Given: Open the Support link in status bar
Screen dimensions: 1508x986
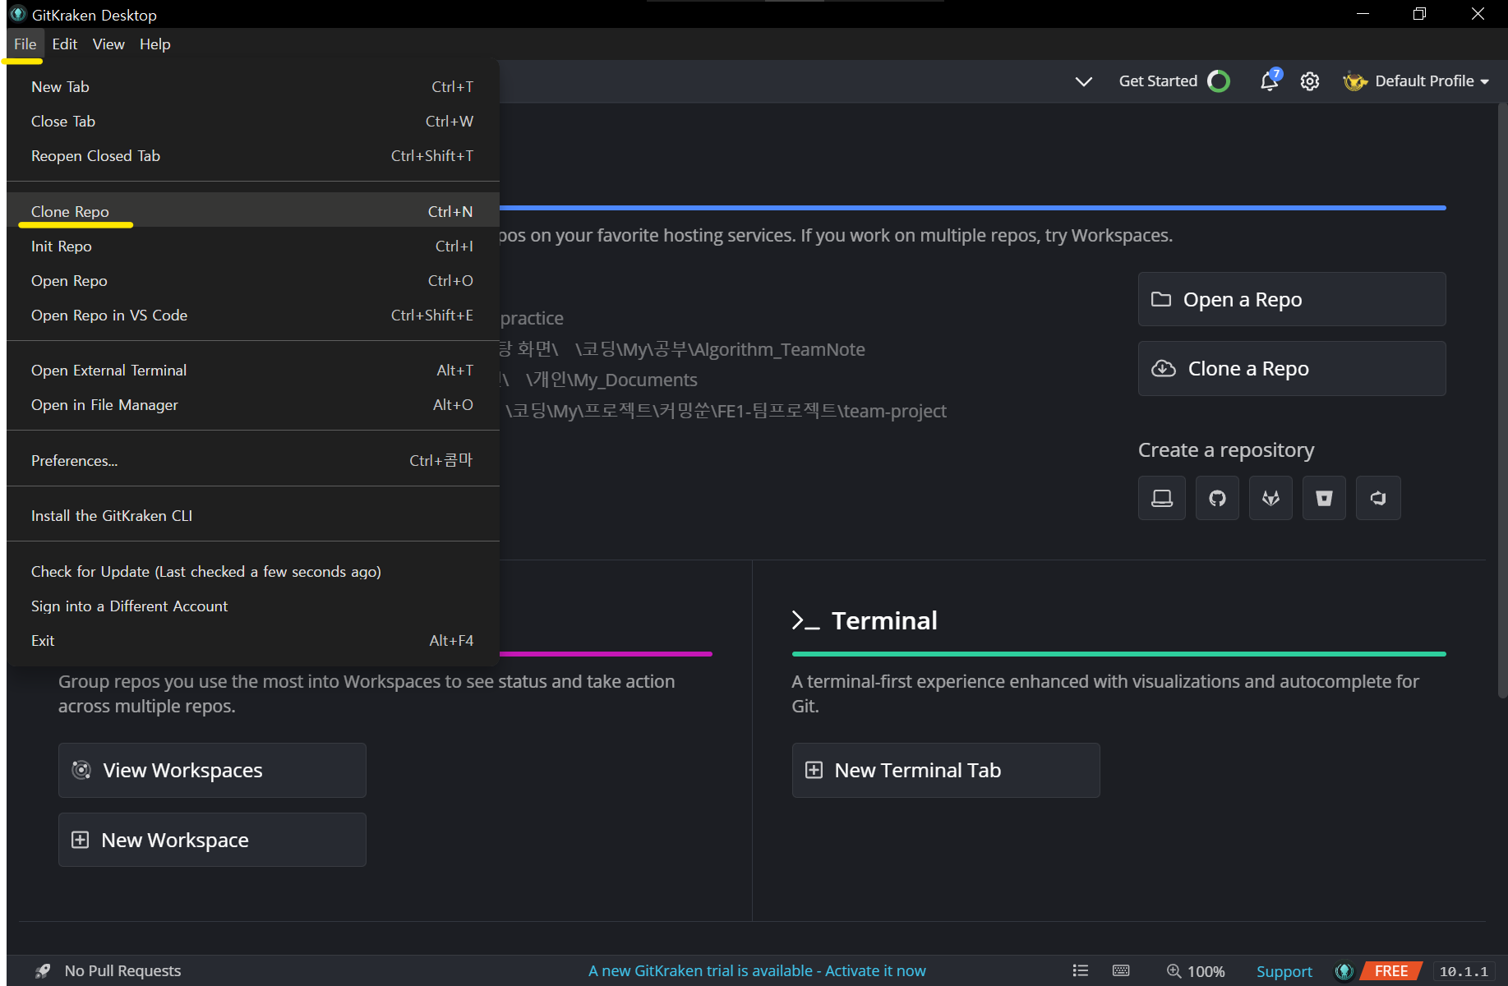Looking at the screenshot, I should pos(1284,971).
